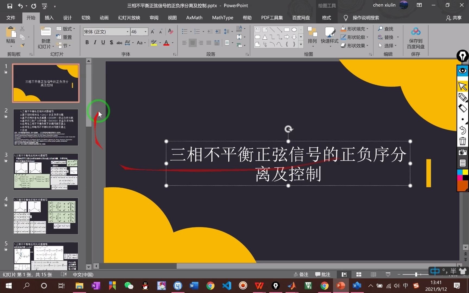
Task: Switch to the 插入 ribbon tab
Action: 49,18
